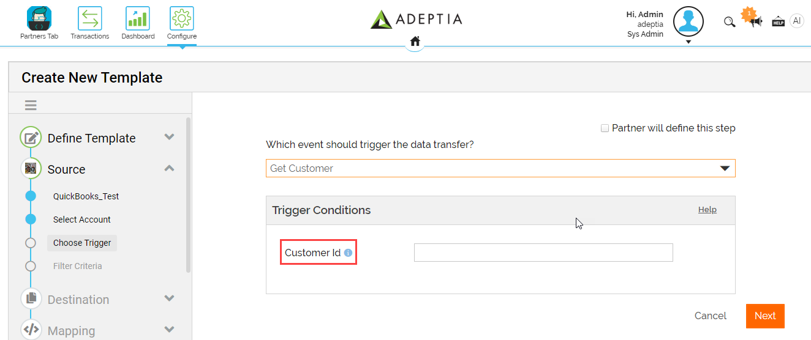This screenshot has height=340, width=811.
Task: Enable "Partner will define this step" checkbox
Action: click(x=605, y=128)
